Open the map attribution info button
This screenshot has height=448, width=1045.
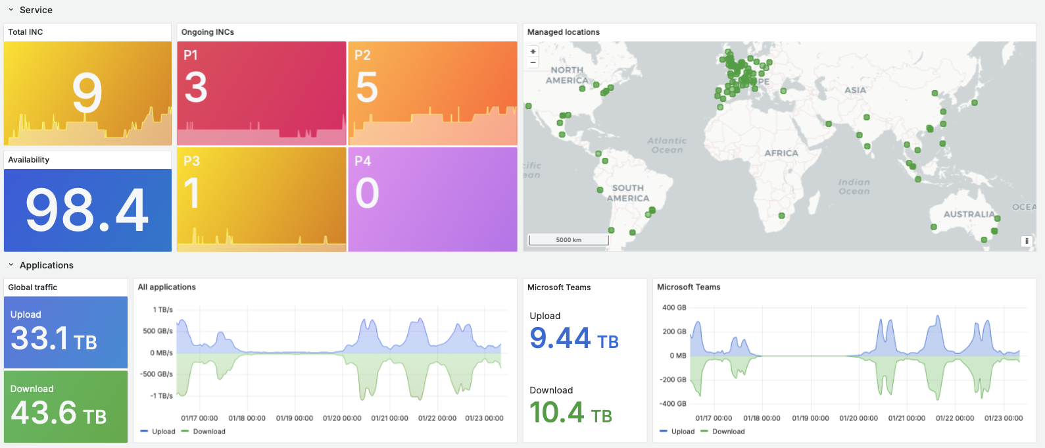(1027, 241)
